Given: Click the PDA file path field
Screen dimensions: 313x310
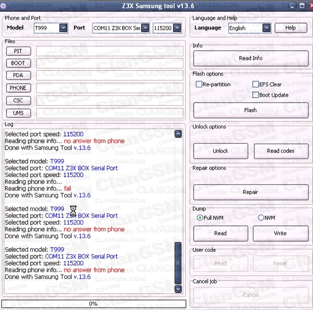Looking at the screenshot, I should 110,76.
